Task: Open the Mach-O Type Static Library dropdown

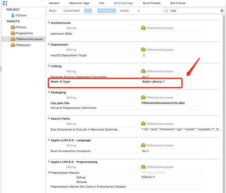Action: 153,82
